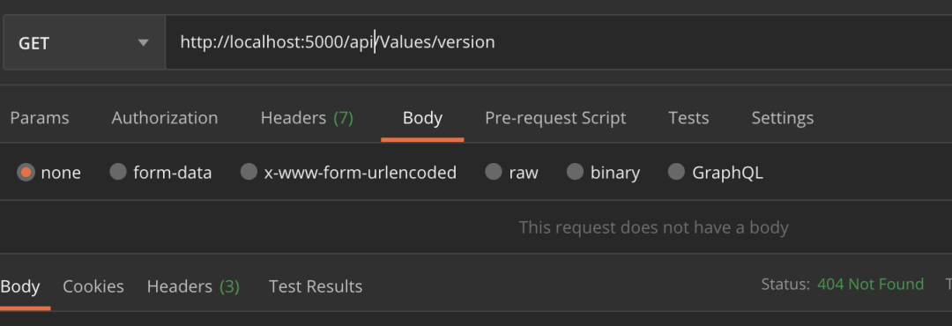Open the Test Results tab
952x326 pixels.
point(316,286)
